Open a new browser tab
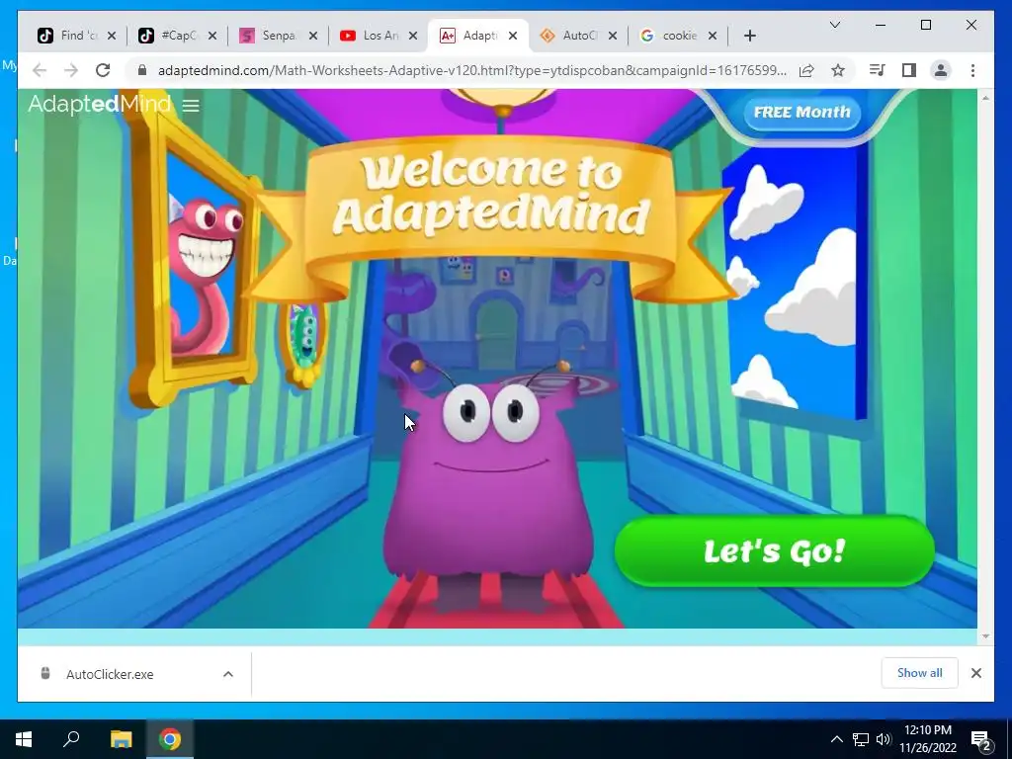 pyautogui.click(x=749, y=36)
